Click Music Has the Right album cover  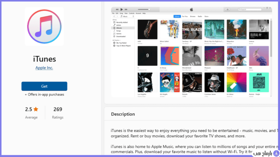tap(214, 29)
